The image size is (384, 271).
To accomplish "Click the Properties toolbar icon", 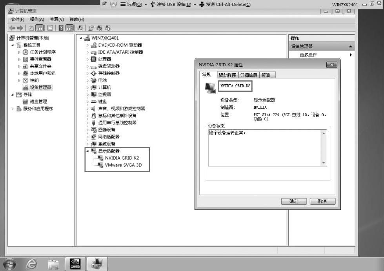I will [50, 28].
